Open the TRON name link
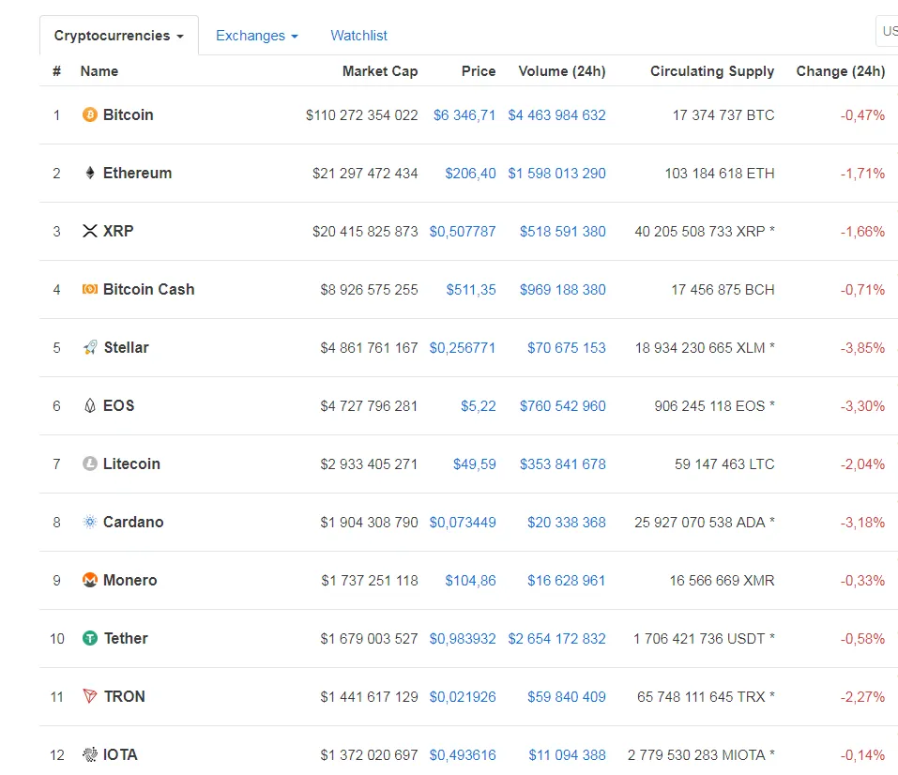The width and height of the screenshot is (898, 775). pyautogui.click(x=124, y=696)
